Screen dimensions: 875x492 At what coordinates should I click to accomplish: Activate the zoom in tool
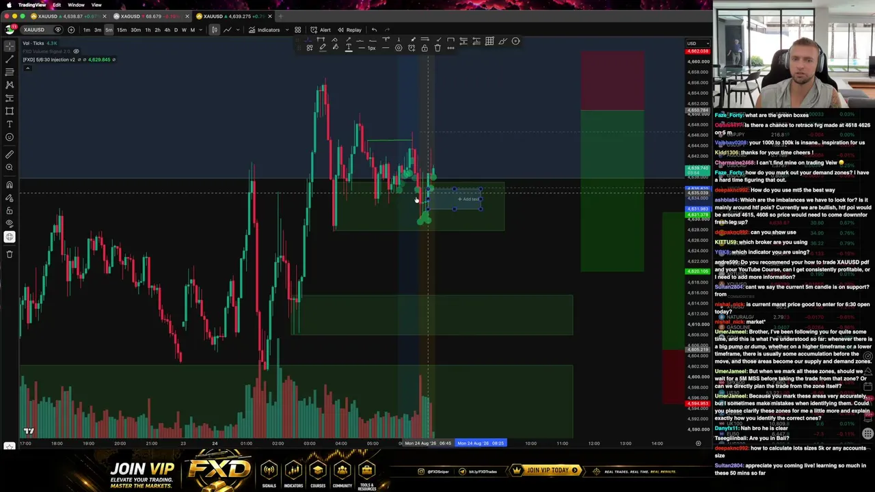pyautogui.click(x=10, y=167)
